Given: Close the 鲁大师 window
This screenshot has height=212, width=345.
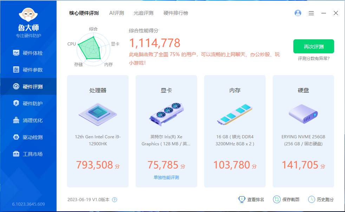Looking at the screenshot, I should (x=336, y=13).
